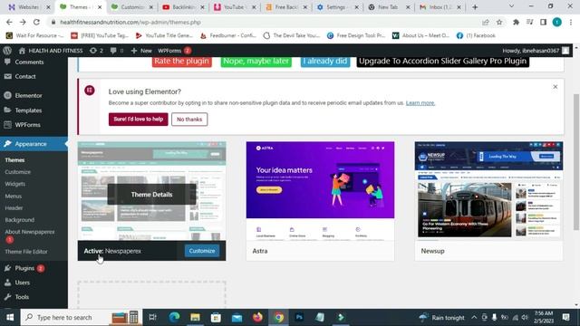Open Firefox from taskbar
Viewport: 580px width, 326px height.
click(257, 317)
